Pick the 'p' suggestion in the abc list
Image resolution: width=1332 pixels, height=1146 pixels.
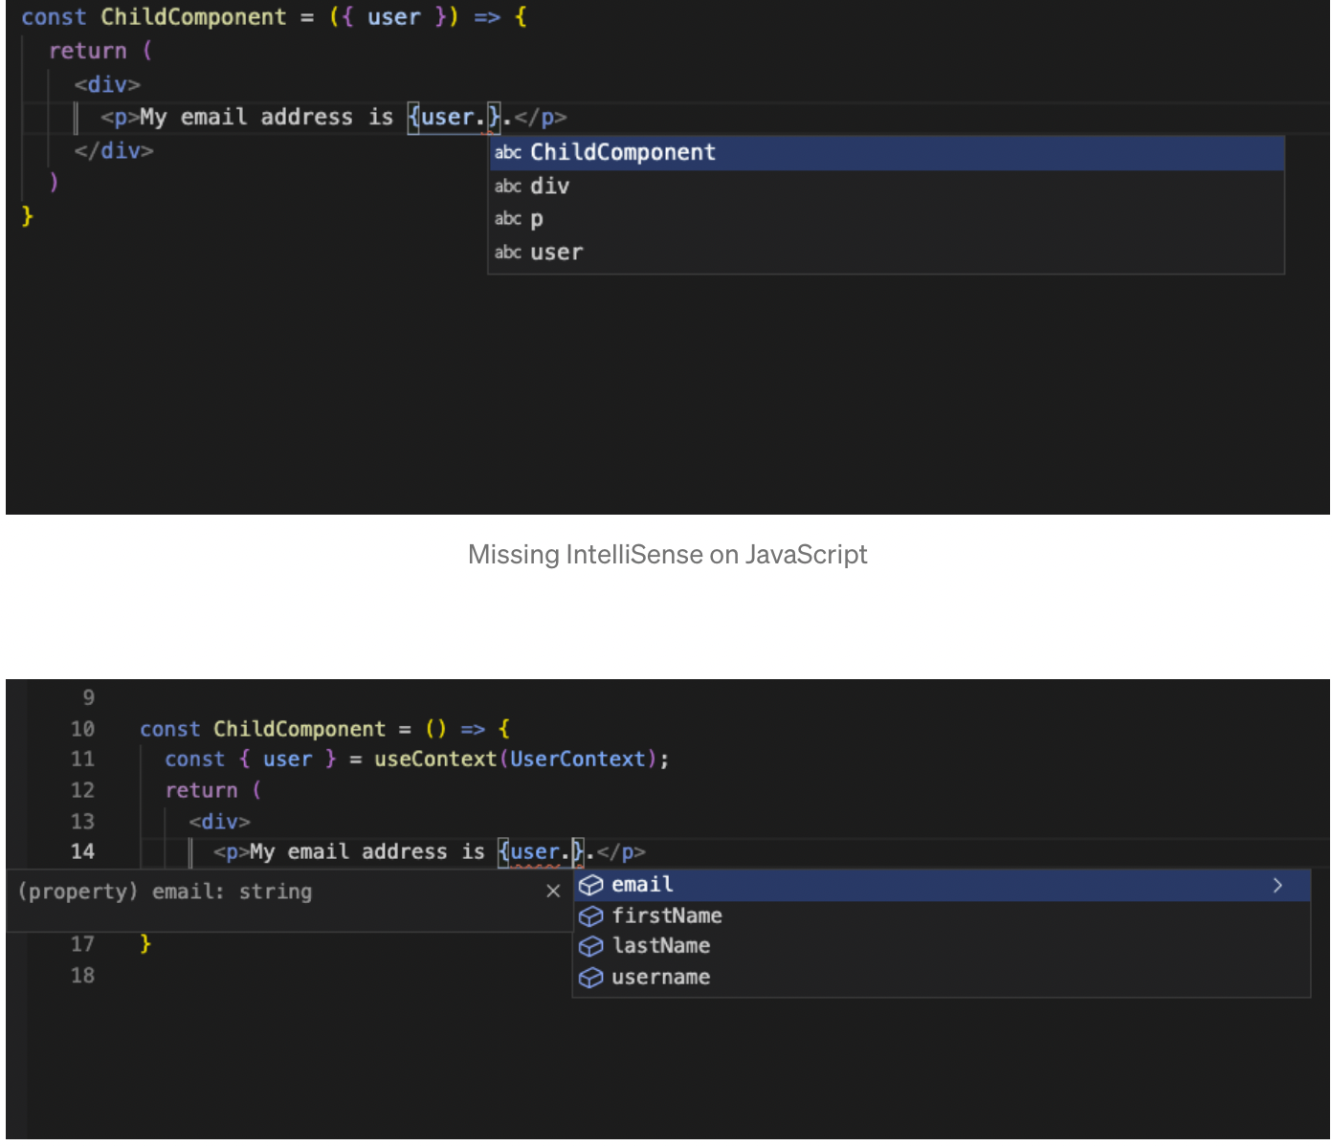(x=886, y=219)
